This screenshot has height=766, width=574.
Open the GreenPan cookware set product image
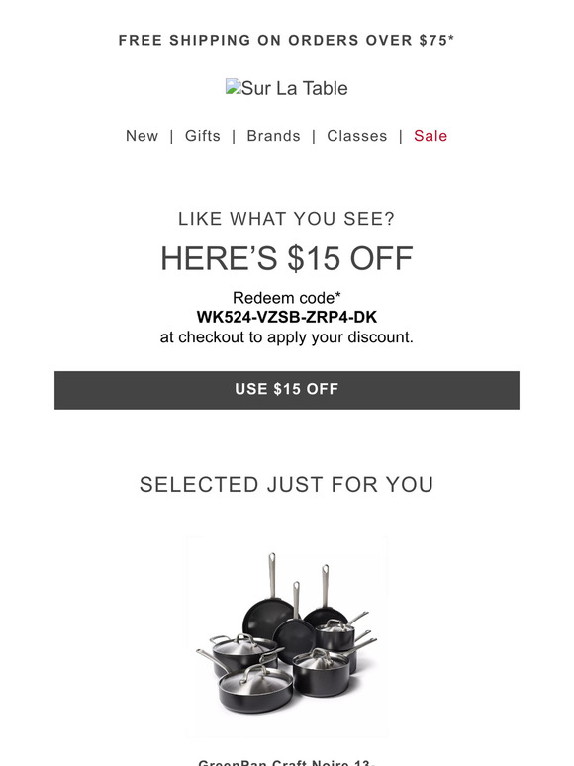coord(287,636)
